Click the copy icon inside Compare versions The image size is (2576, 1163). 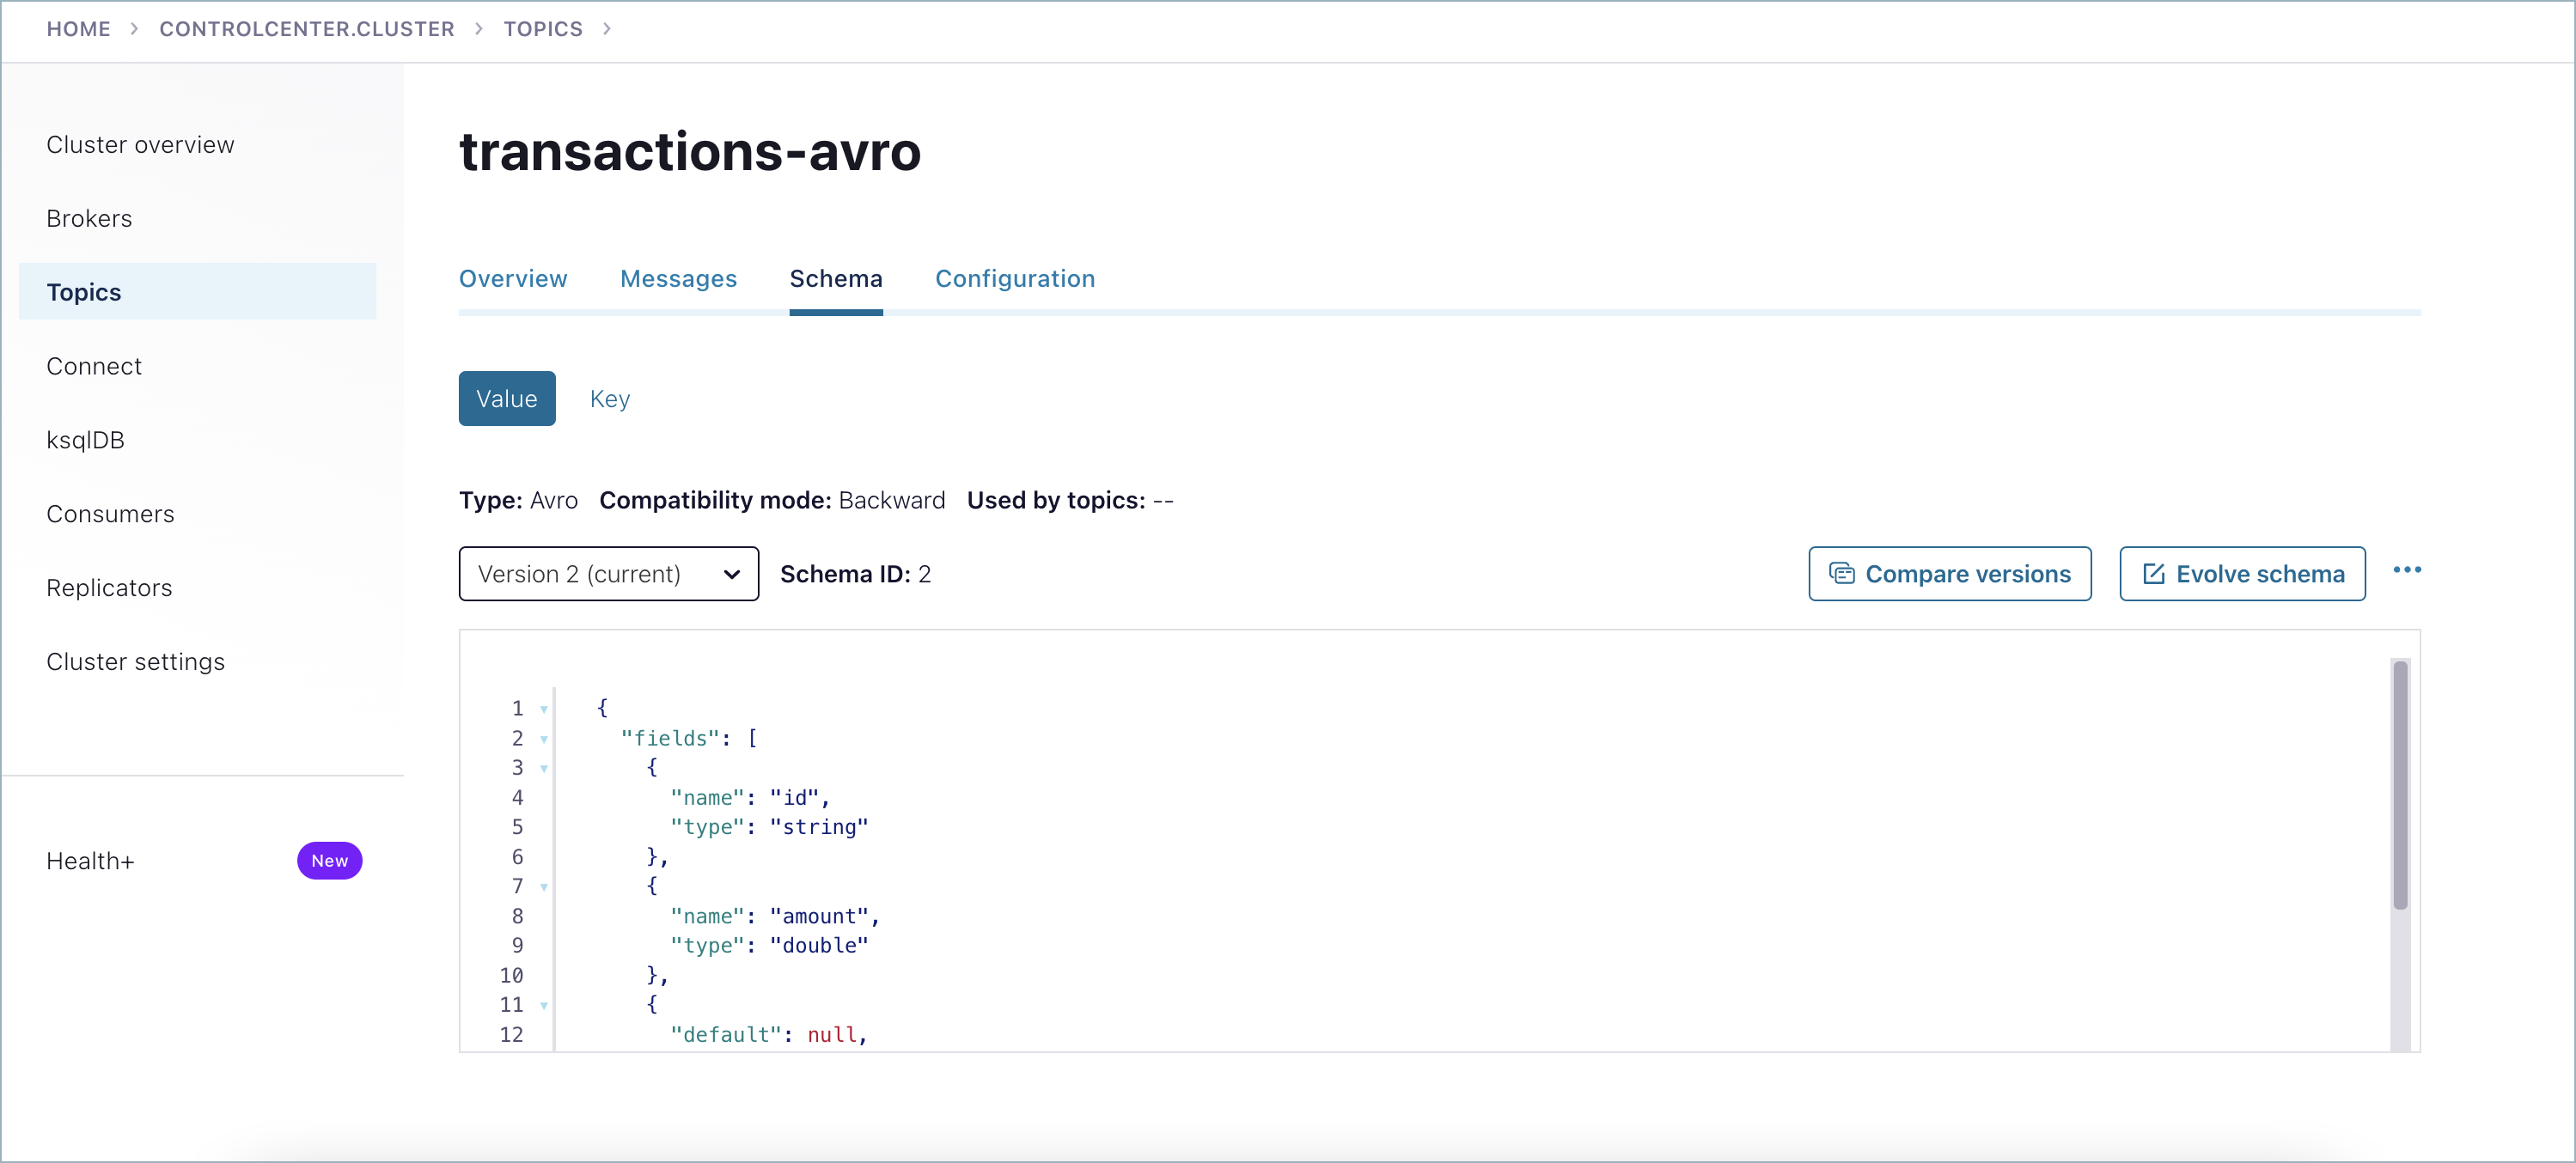point(1843,573)
